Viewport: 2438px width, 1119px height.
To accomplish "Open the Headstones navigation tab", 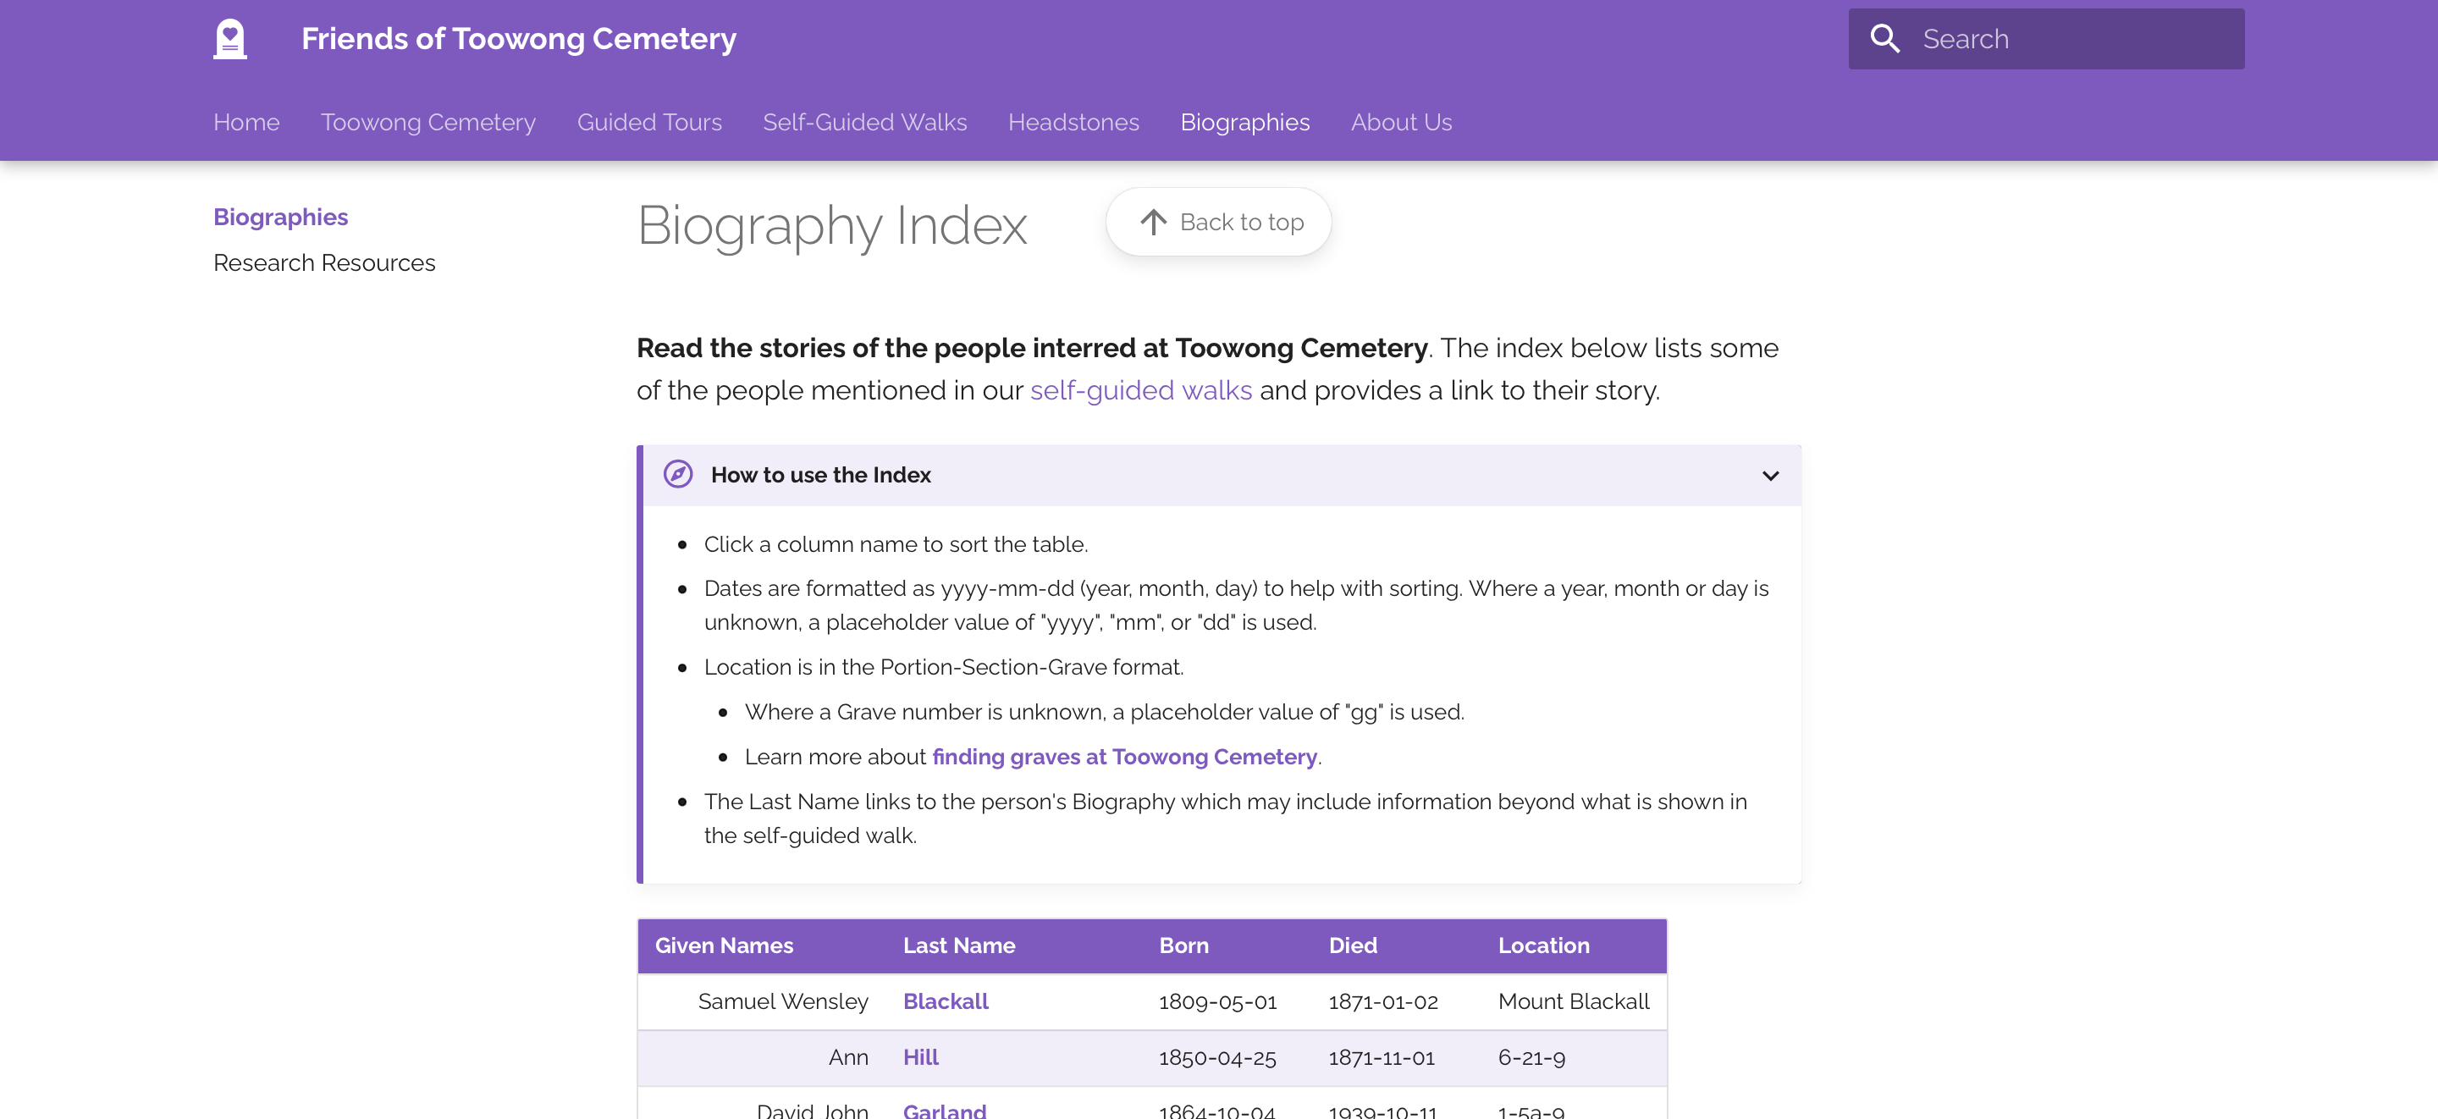I will [1073, 122].
